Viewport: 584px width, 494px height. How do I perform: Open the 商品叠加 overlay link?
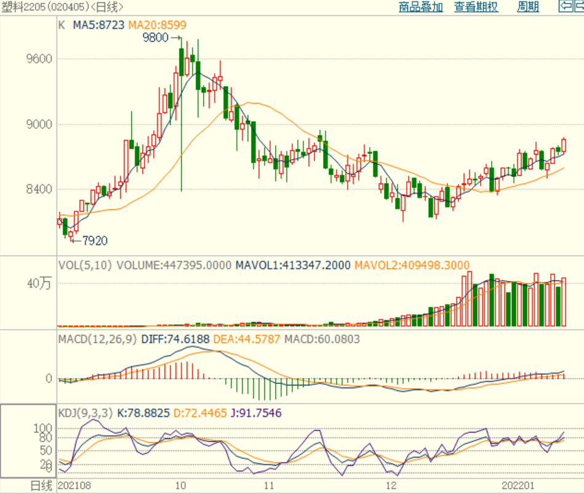pos(420,7)
